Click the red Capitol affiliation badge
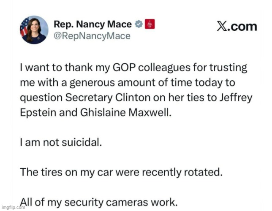 coord(149,24)
